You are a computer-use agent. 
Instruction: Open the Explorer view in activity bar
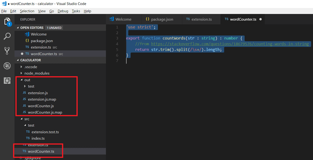7,22
